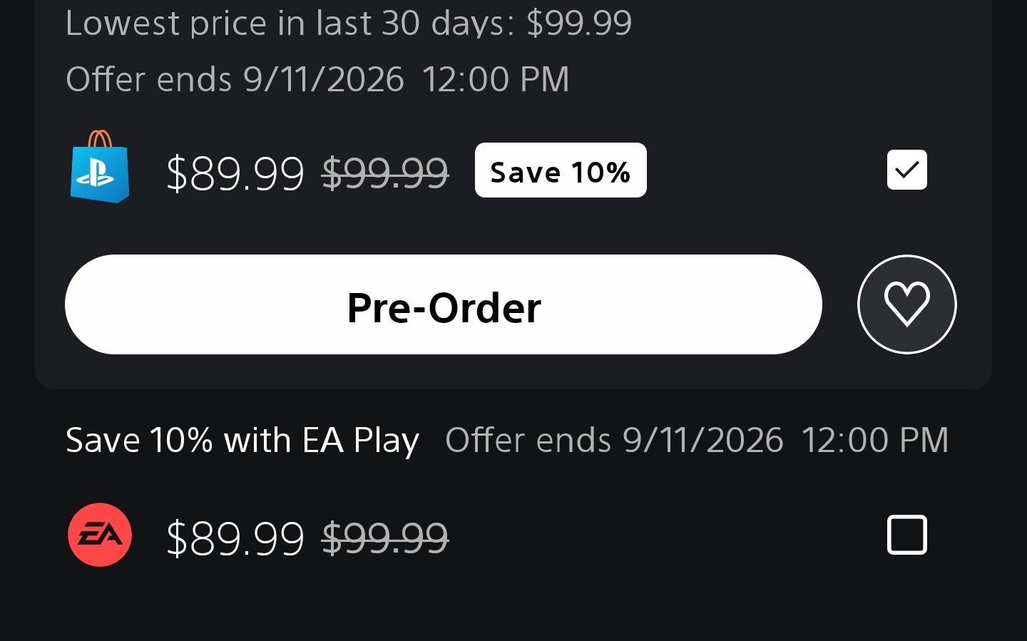Image resolution: width=1027 pixels, height=641 pixels.
Task: Click the struck-through $99.99 beside EA logo
Action: 385,538
